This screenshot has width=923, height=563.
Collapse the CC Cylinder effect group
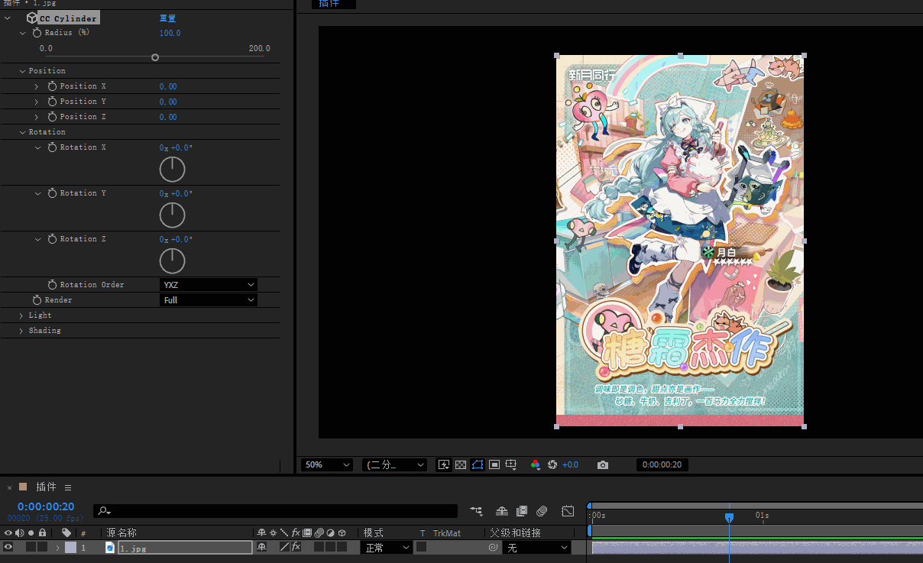[x=8, y=18]
